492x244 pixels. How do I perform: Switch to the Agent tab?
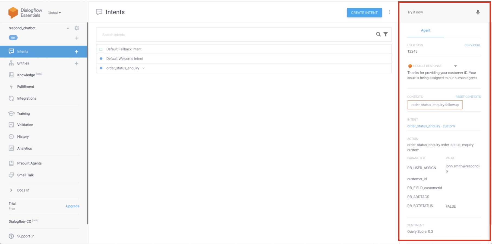[x=425, y=30]
